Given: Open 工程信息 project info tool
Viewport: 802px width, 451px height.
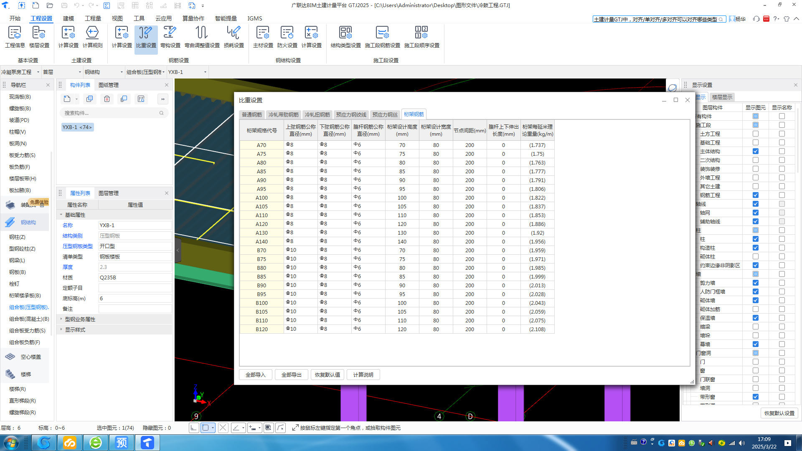Looking at the screenshot, I should [x=15, y=37].
